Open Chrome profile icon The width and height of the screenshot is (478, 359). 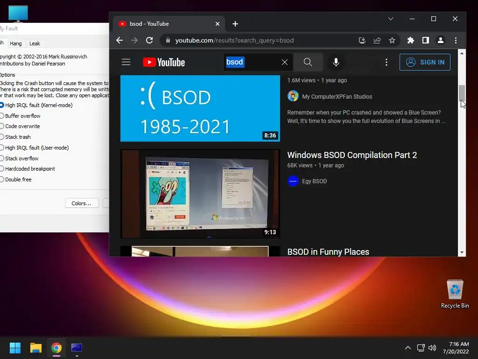pyautogui.click(x=441, y=40)
